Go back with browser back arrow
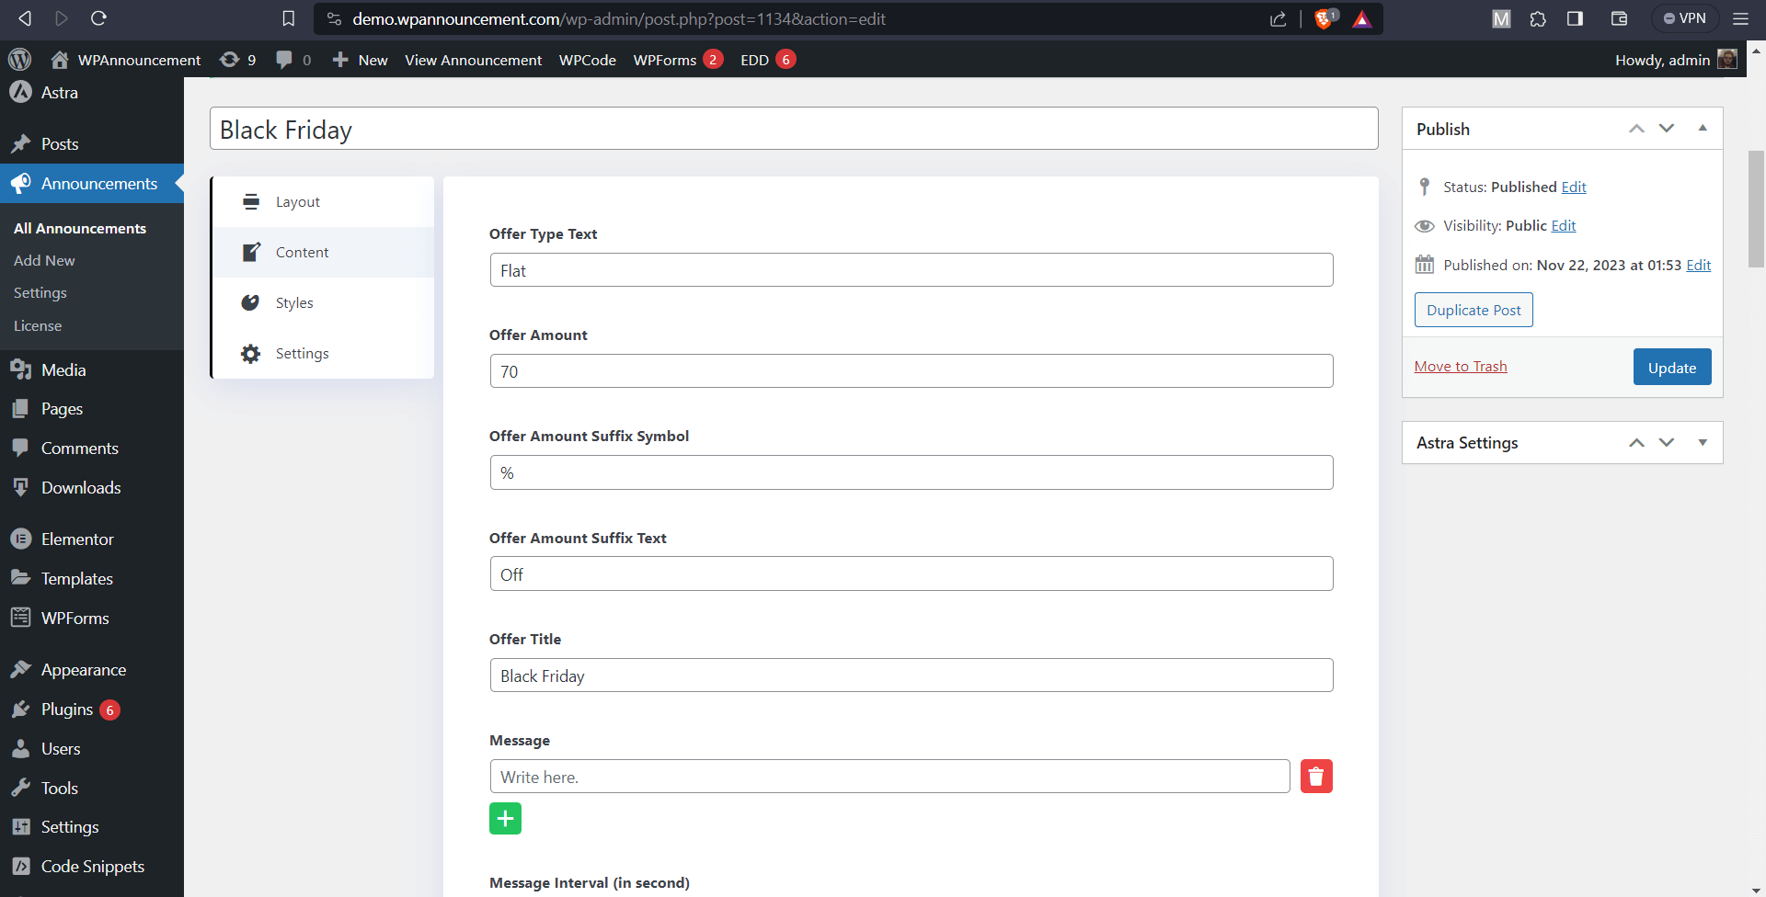 [x=25, y=18]
